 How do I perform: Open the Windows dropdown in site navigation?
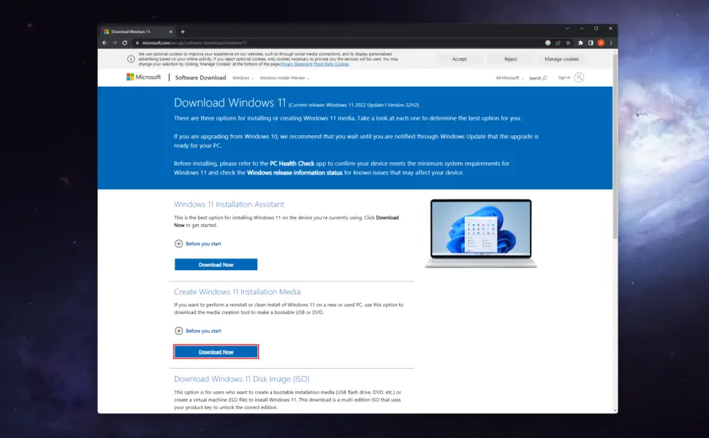[243, 78]
